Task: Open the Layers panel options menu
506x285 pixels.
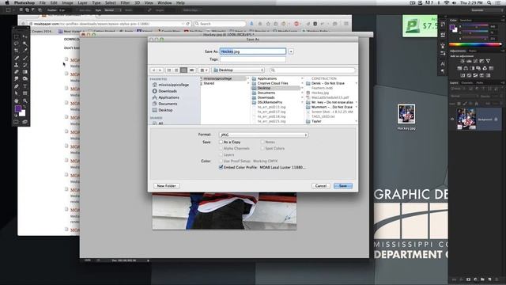Action: pyautogui.click(x=503, y=82)
